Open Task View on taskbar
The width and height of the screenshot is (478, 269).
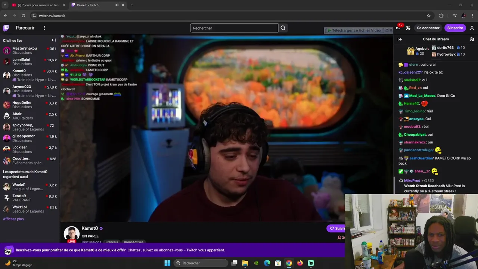[235, 263]
